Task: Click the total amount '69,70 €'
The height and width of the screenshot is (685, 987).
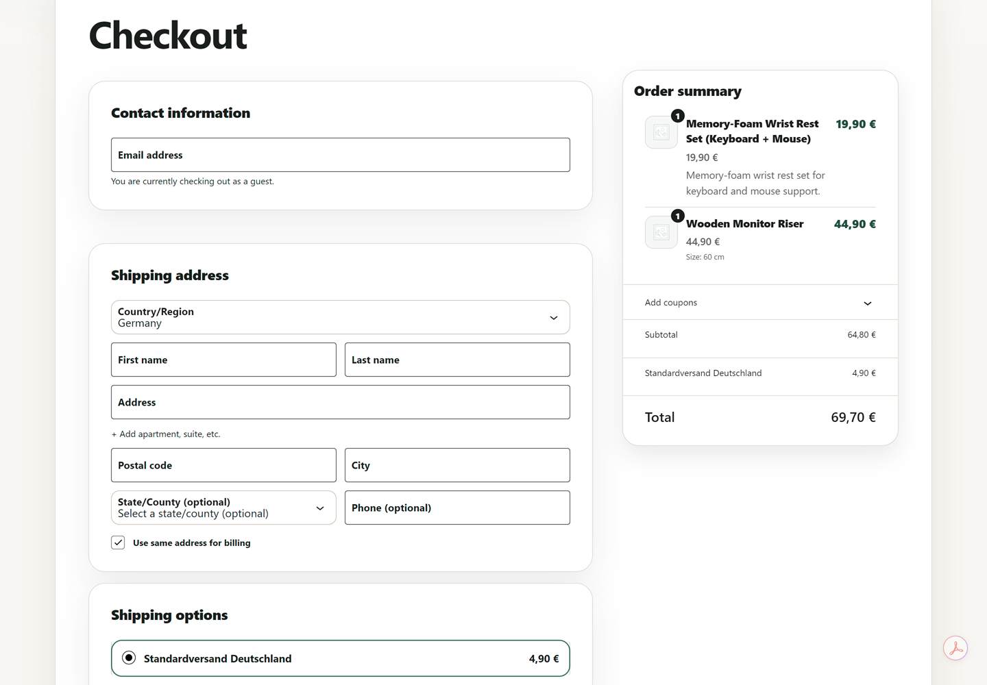Action: point(853,417)
